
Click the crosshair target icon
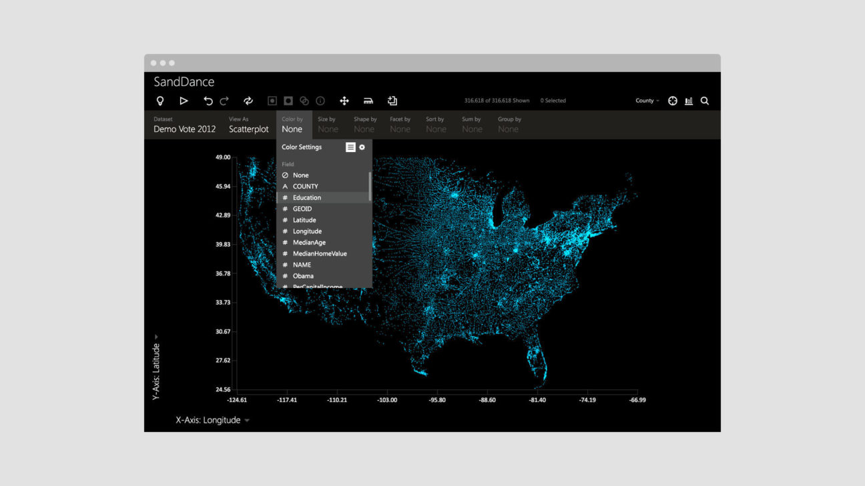673,101
